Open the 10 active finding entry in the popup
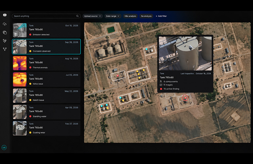 (x=172, y=89)
